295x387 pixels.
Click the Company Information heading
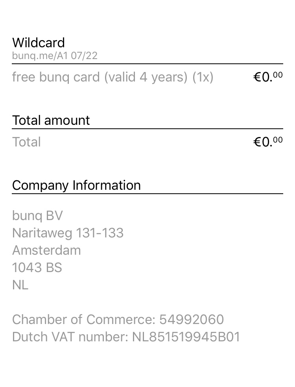[x=76, y=185]
